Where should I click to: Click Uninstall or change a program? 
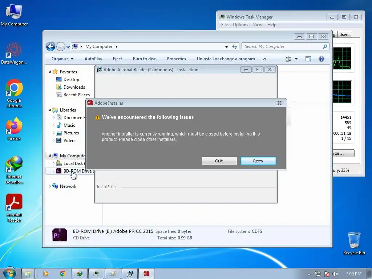click(226, 59)
